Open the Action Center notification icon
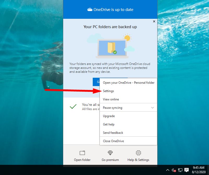Screen dimensions: 209x175 (x=187, y=170)
